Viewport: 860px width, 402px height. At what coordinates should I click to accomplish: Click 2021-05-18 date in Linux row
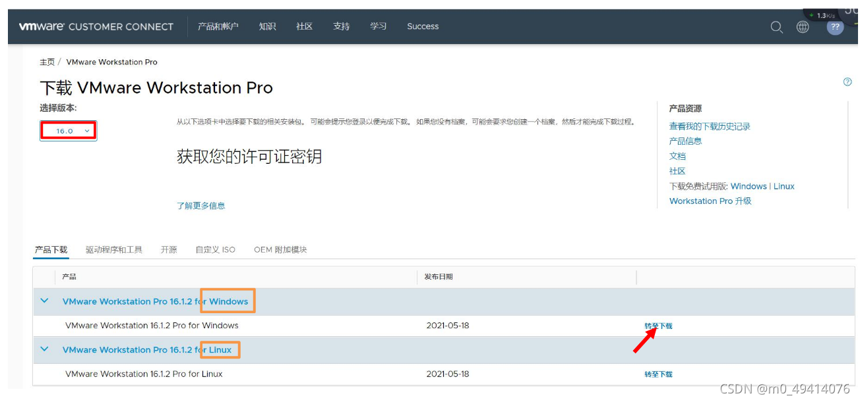click(x=448, y=374)
